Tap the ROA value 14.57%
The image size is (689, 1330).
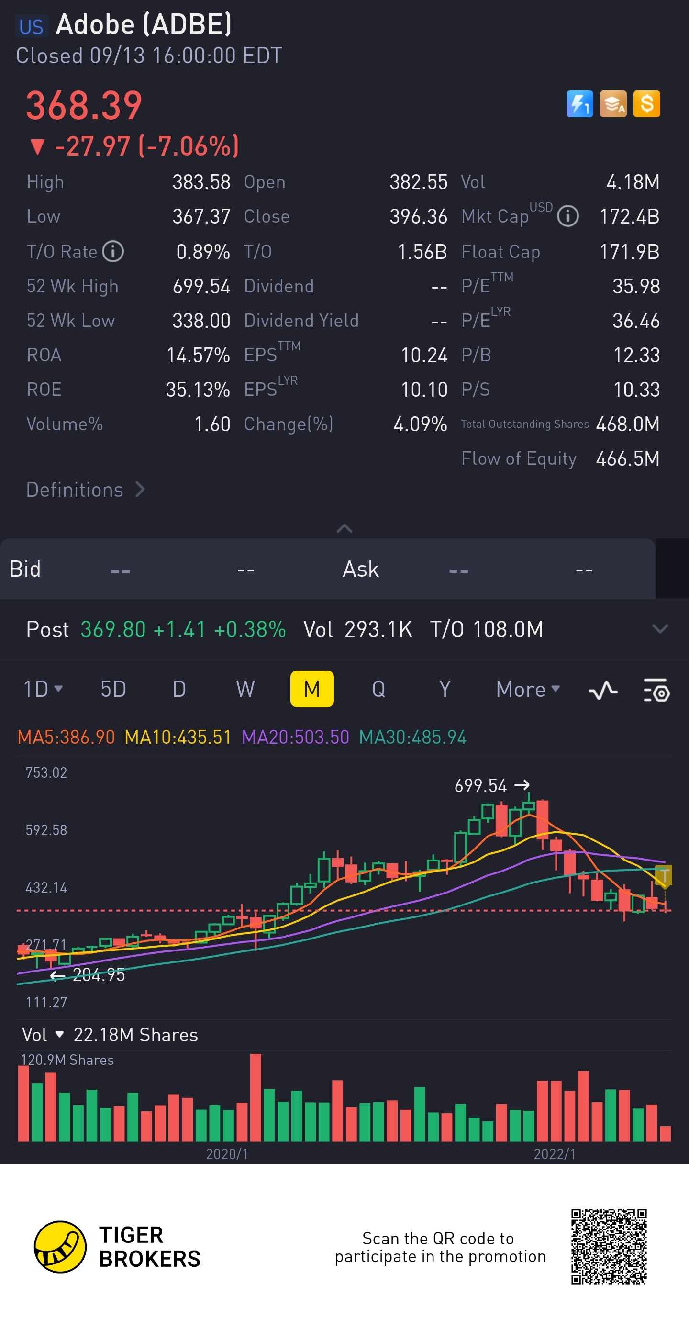tap(198, 355)
